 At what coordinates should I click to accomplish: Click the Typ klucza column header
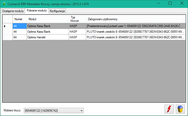tap(77, 19)
